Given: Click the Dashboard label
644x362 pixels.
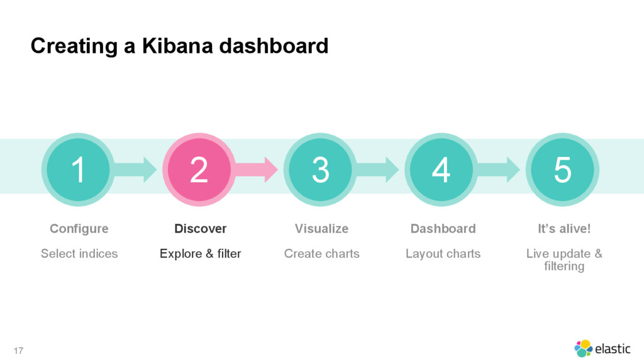Looking at the screenshot, I should [x=443, y=229].
